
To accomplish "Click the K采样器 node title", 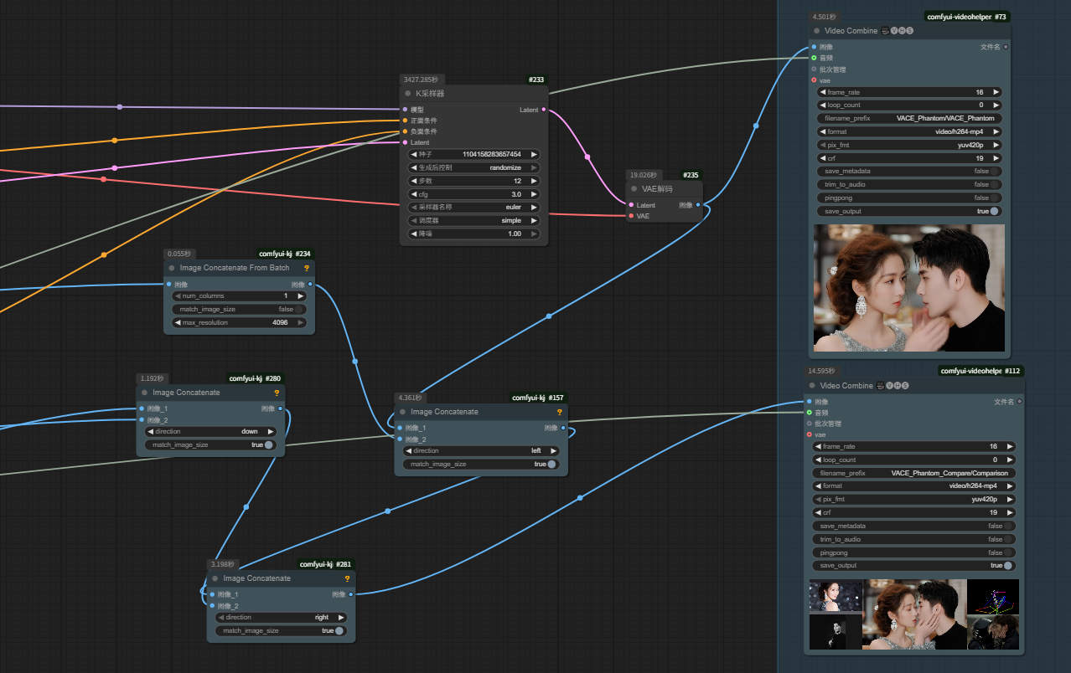I will click(430, 94).
